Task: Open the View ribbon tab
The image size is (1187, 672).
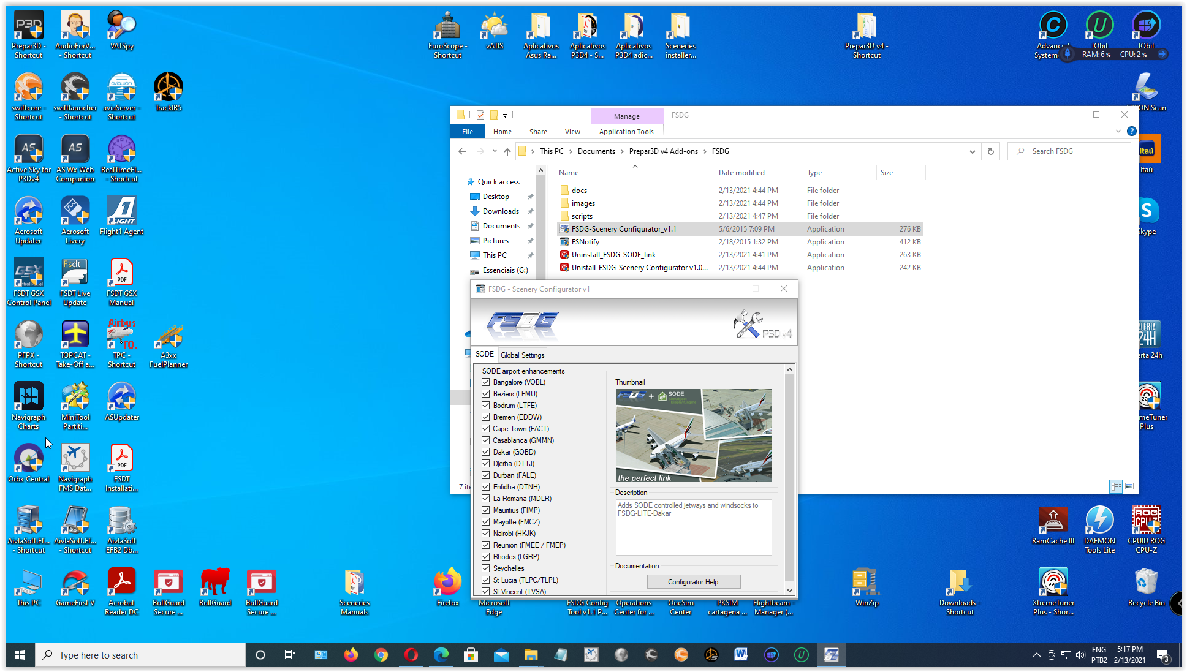Action: tap(572, 132)
